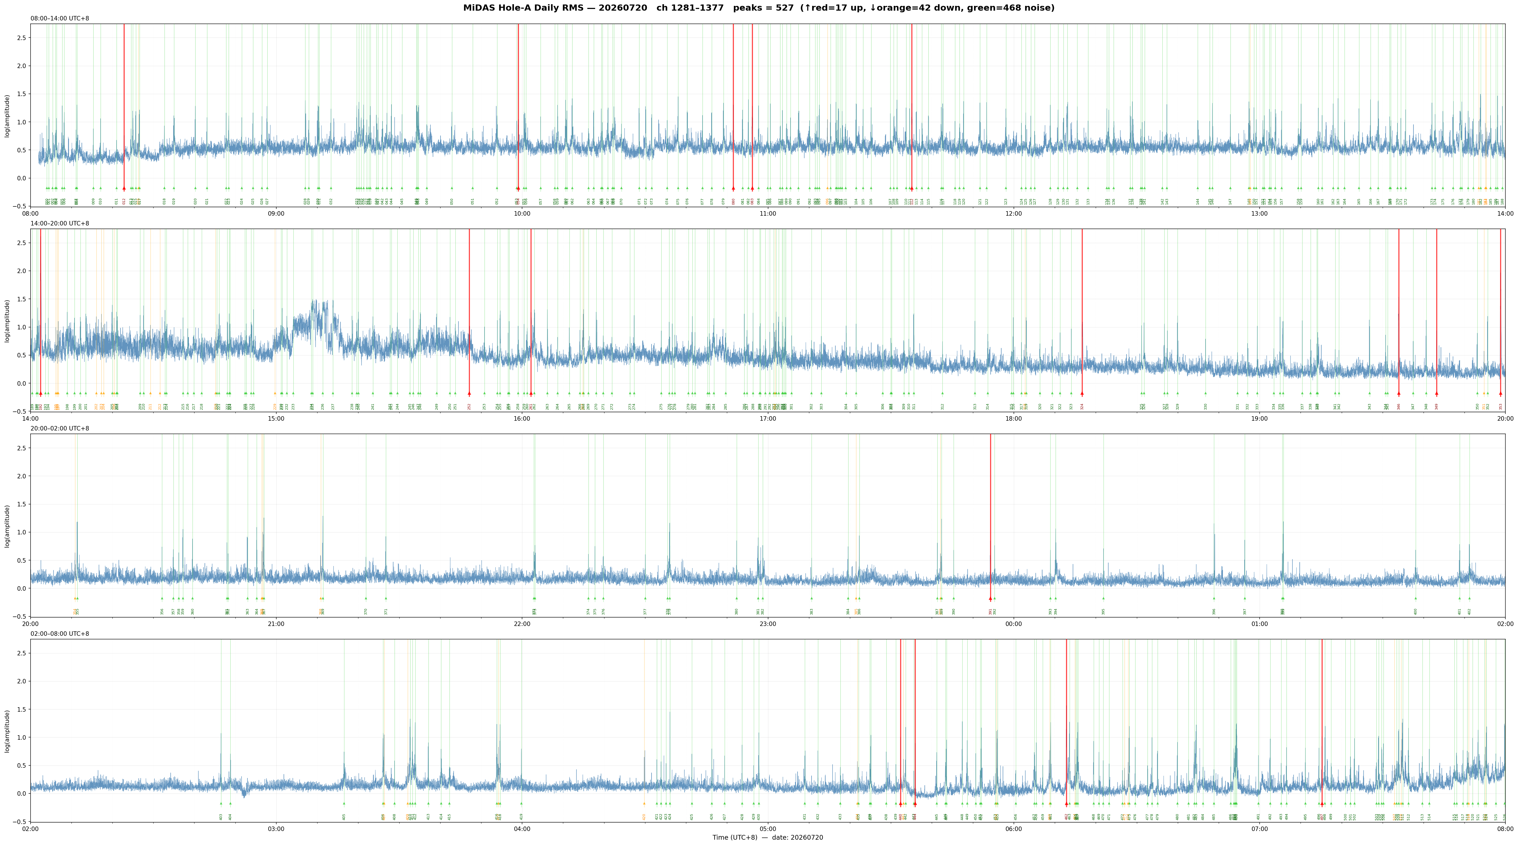
Task: Click the 05:00 time tick label
Action: pyautogui.click(x=768, y=829)
